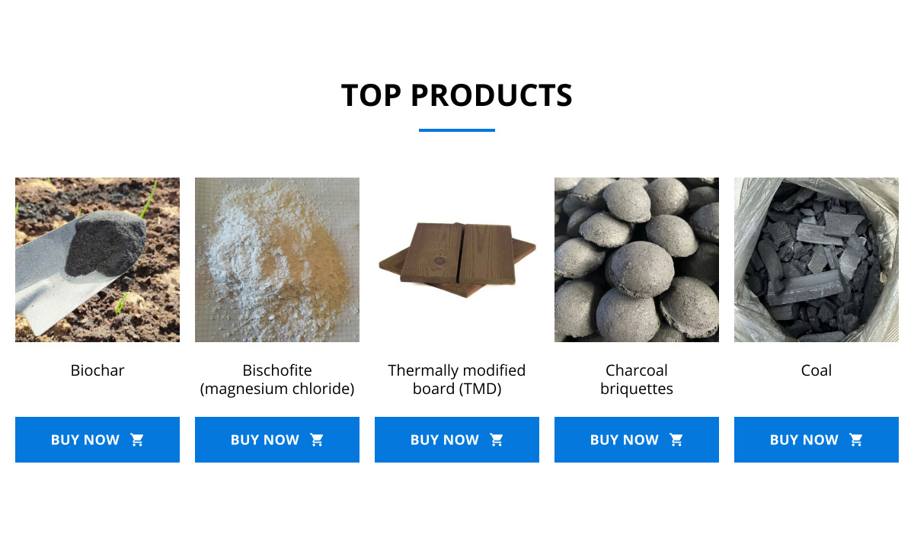Viewport: 914px width, 554px height.
Task: Buy the Thermally modified board now
Action: (457, 440)
